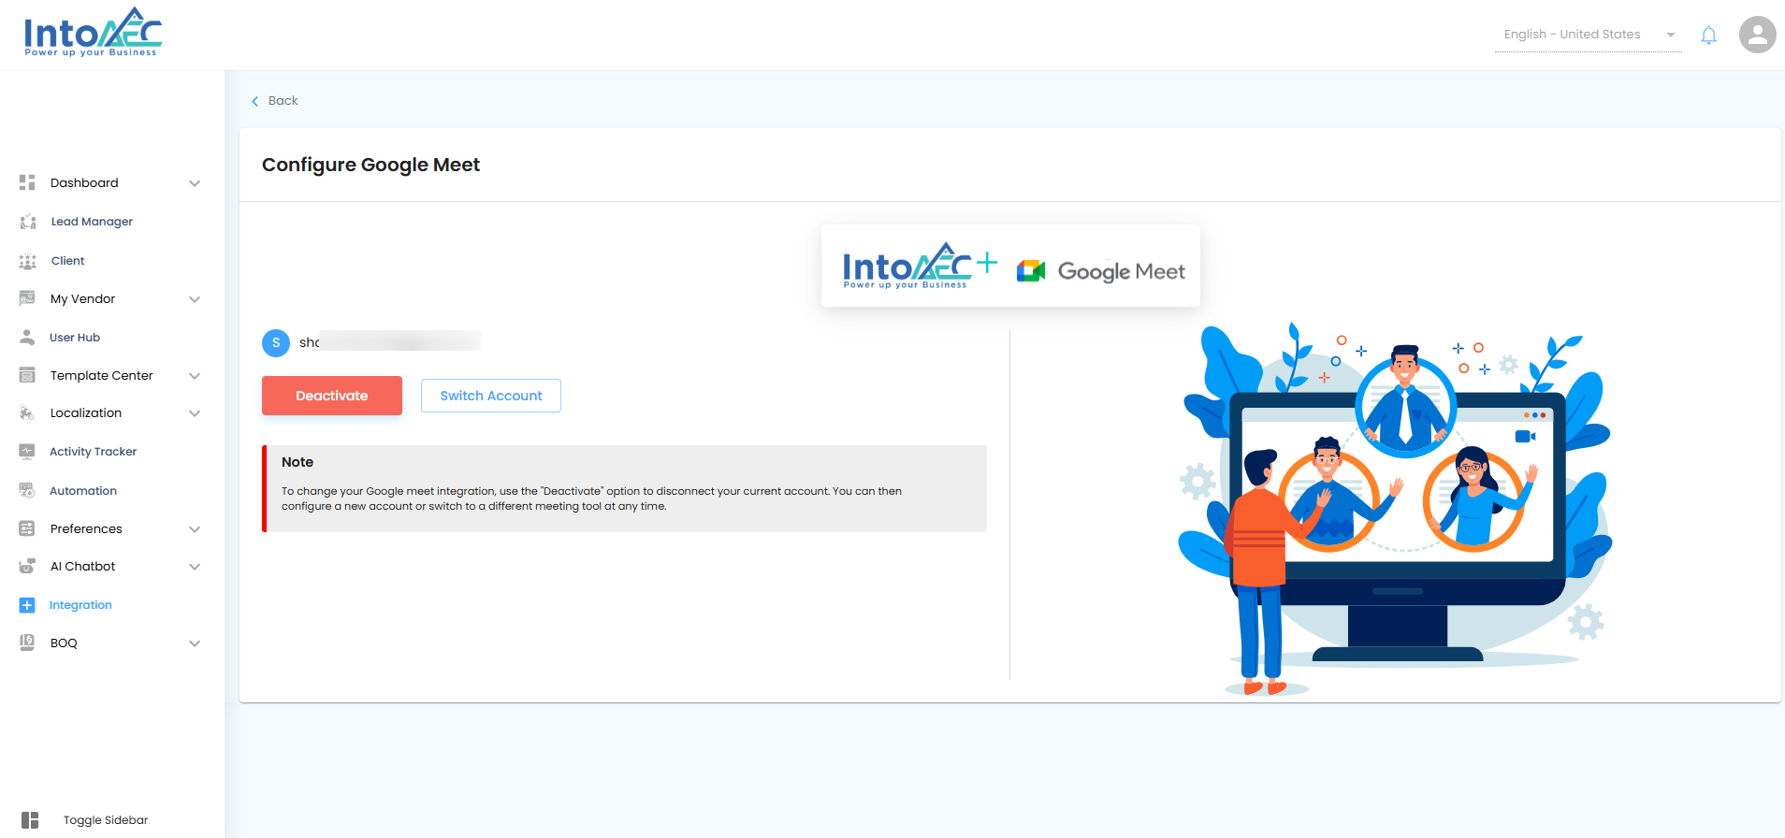This screenshot has width=1785, height=838.
Task: Expand the Preferences chevron
Action: click(195, 529)
